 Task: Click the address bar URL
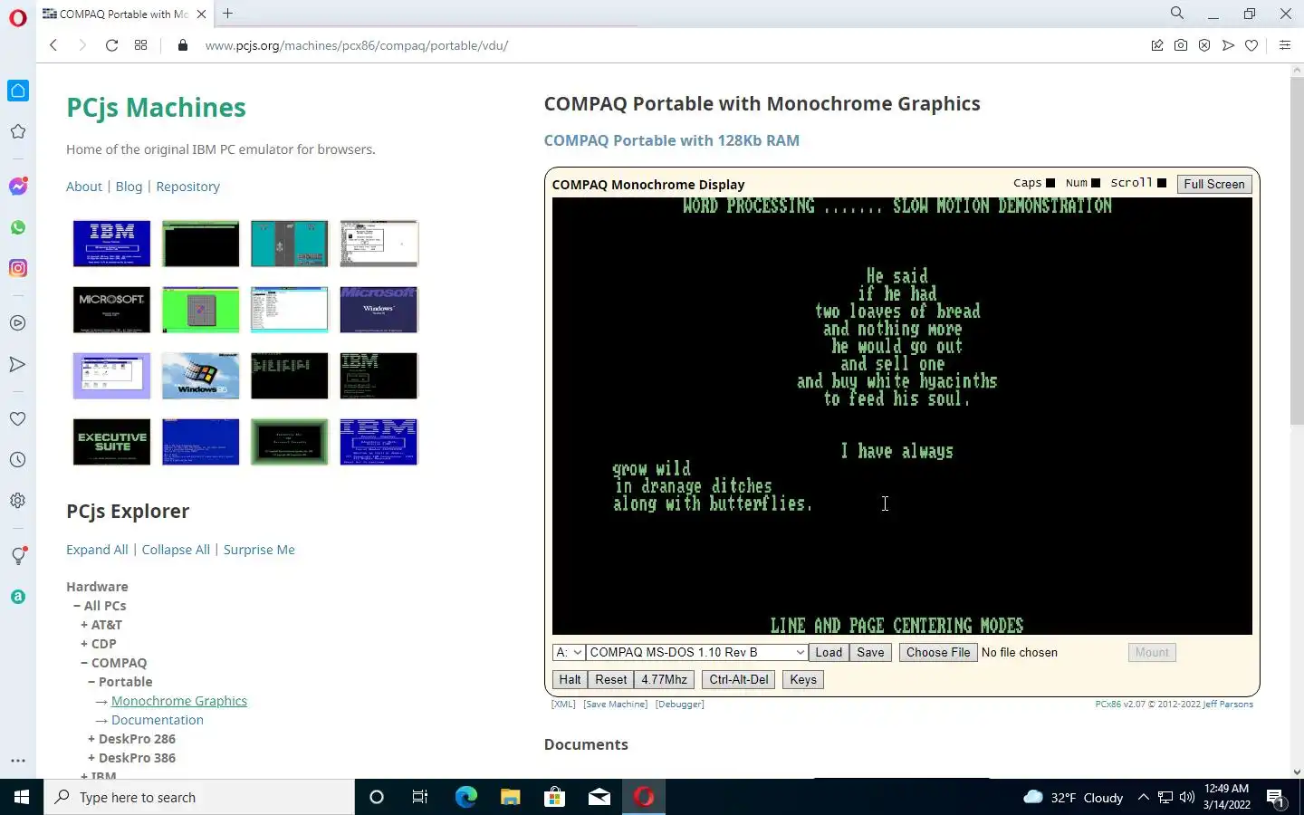tap(356, 45)
